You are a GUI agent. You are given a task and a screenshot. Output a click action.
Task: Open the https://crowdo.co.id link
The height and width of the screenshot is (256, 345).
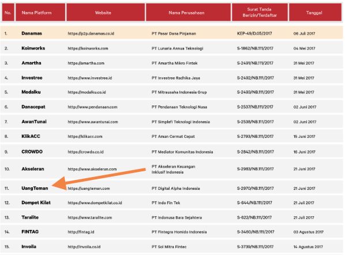(85, 152)
